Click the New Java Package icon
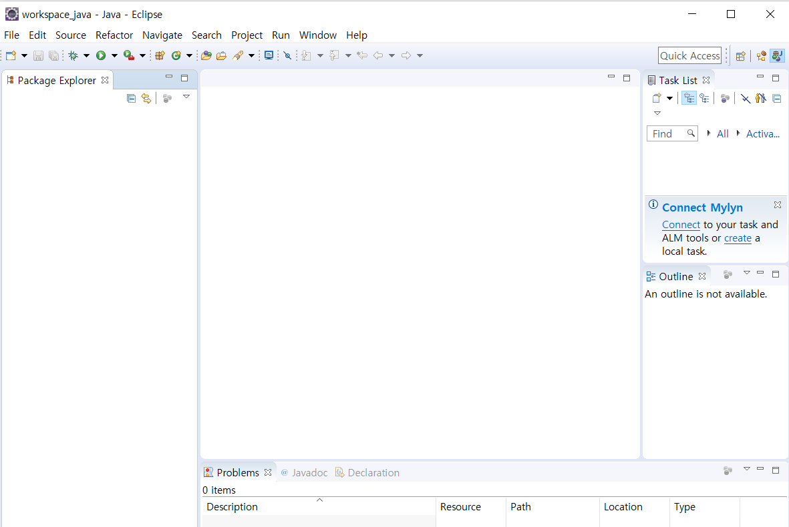Viewport: 789px width, 527px height. point(160,56)
